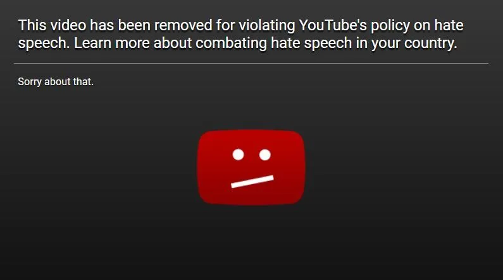Click the right eye of the sad face

pos(264,155)
